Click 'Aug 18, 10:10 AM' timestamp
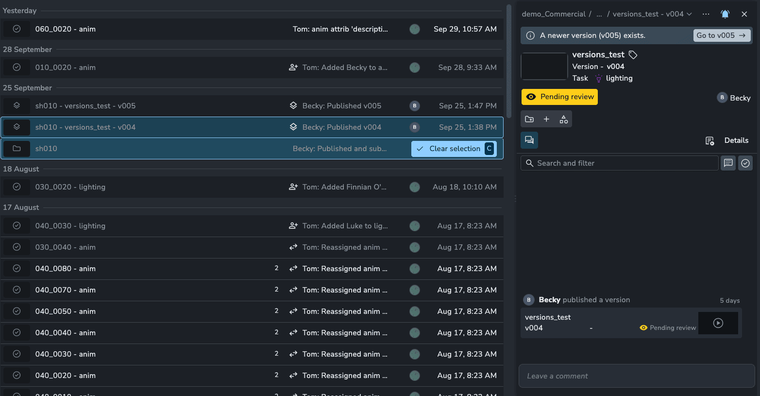 465,187
